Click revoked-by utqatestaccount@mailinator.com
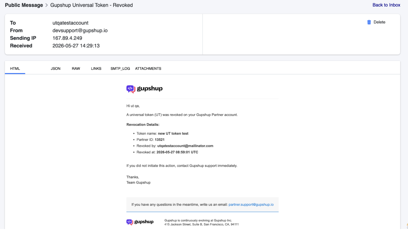This screenshot has height=232, width=408. pos(185,146)
